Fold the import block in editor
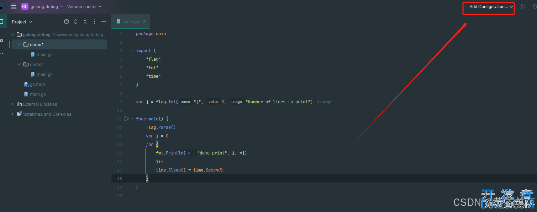Viewport: 537px width, 212px height. point(132,51)
